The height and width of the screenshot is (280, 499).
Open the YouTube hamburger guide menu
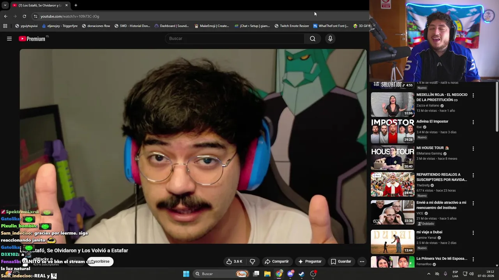tap(9, 38)
